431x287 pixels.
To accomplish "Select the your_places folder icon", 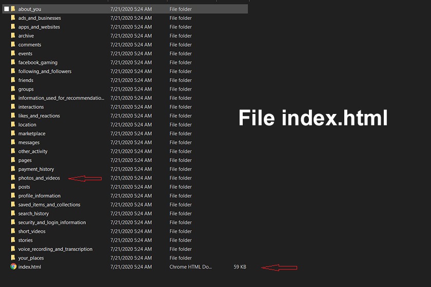I will [x=13, y=258].
